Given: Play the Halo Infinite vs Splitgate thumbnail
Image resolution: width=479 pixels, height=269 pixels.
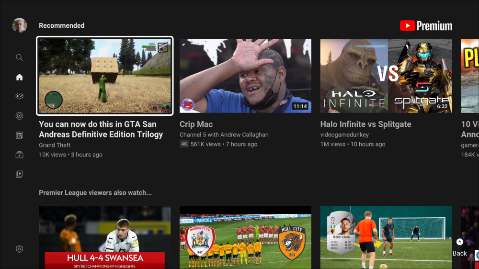Looking at the screenshot, I should 386,76.
